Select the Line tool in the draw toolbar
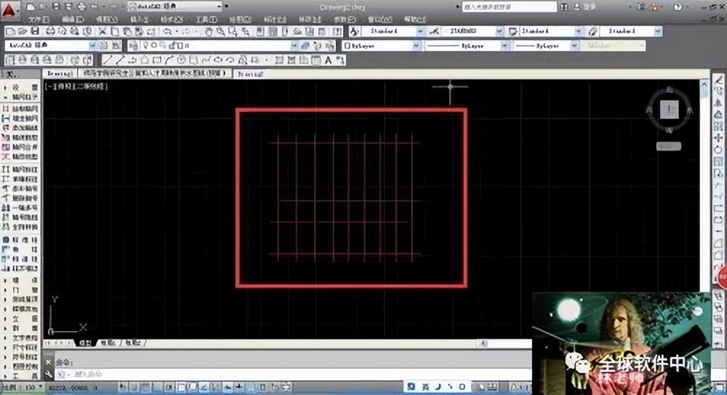Viewport: 727px width, 395px height. (107, 60)
